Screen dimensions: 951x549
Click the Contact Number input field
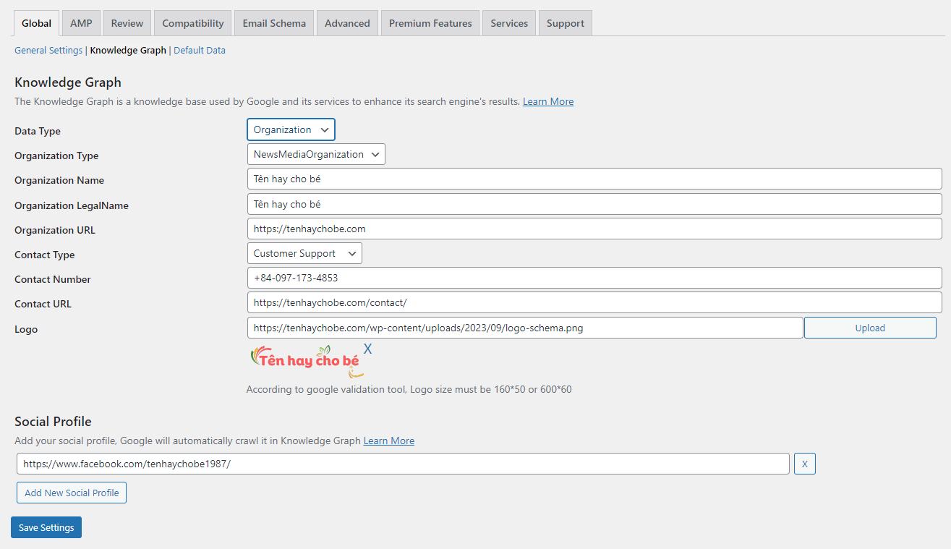(594, 278)
